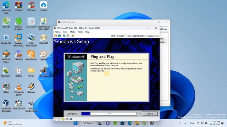Select the 86Box desktop shortcut

point(6,88)
